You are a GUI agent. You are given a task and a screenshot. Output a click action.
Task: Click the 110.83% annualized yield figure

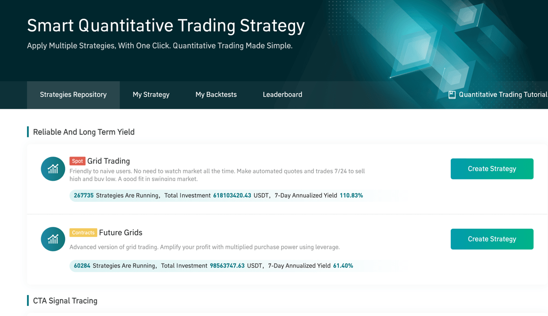click(351, 195)
